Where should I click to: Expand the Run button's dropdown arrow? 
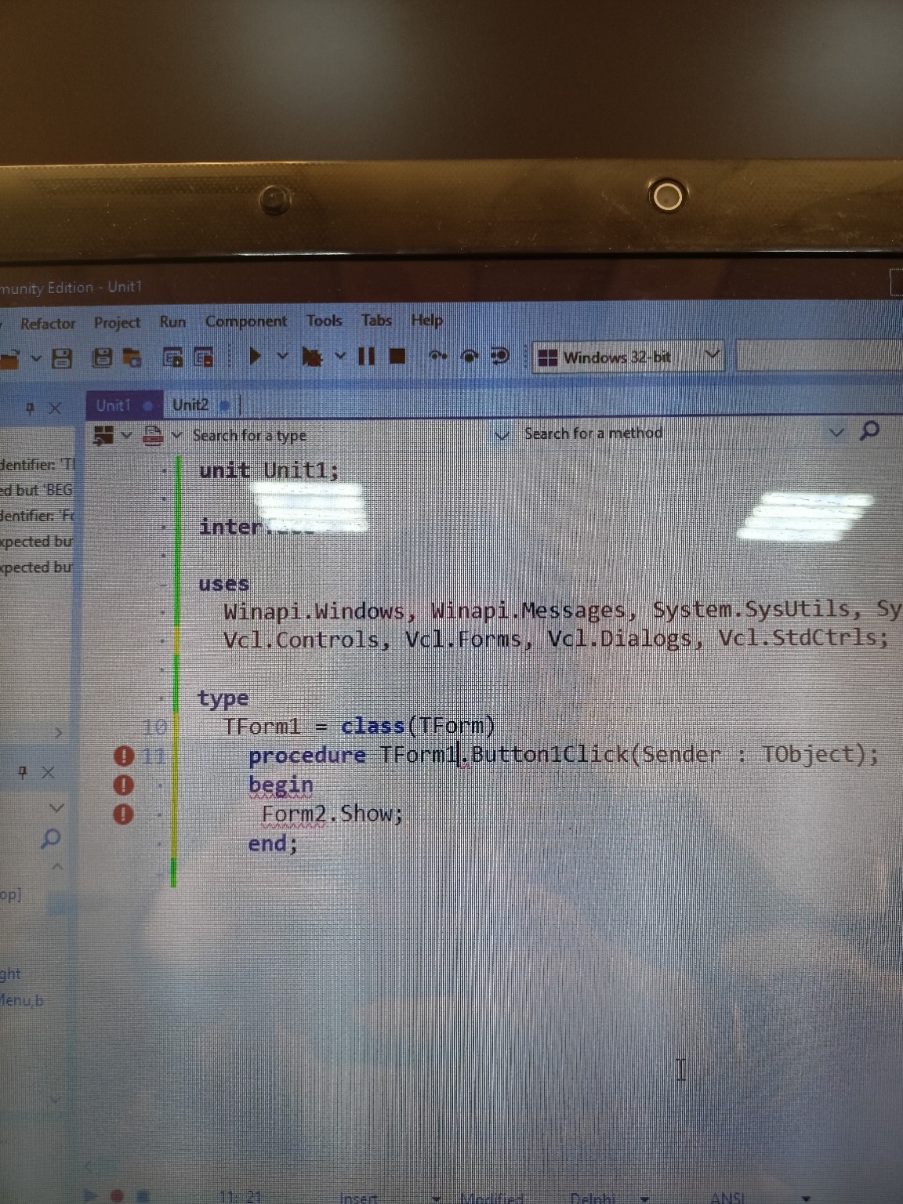pos(282,357)
